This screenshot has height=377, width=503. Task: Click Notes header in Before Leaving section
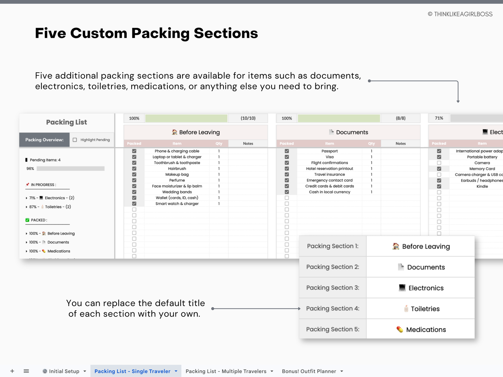[x=248, y=143]
